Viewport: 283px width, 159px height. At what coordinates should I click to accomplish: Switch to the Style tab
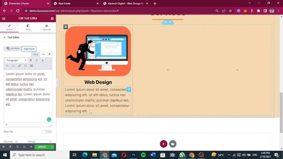pyautogui.click(x=28, y=27)
